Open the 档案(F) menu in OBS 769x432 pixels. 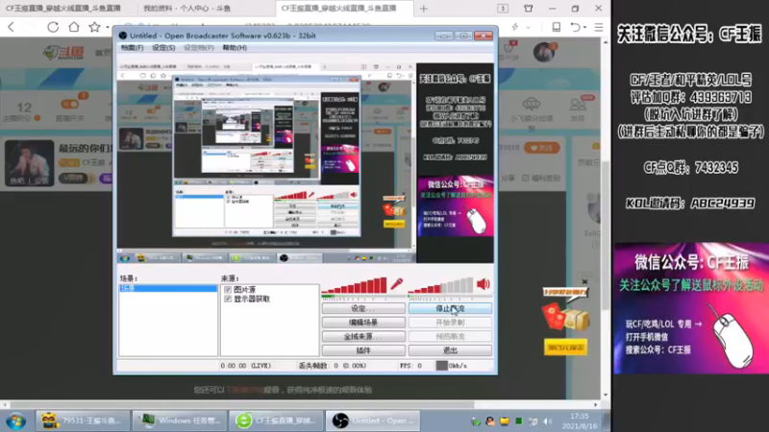tap(132, 47)
